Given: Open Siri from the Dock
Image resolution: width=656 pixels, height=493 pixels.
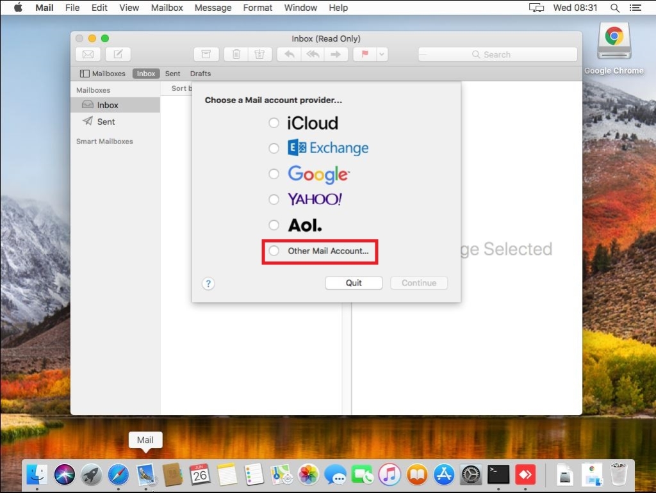Looking at the screenshot, I should click(65, 474).
